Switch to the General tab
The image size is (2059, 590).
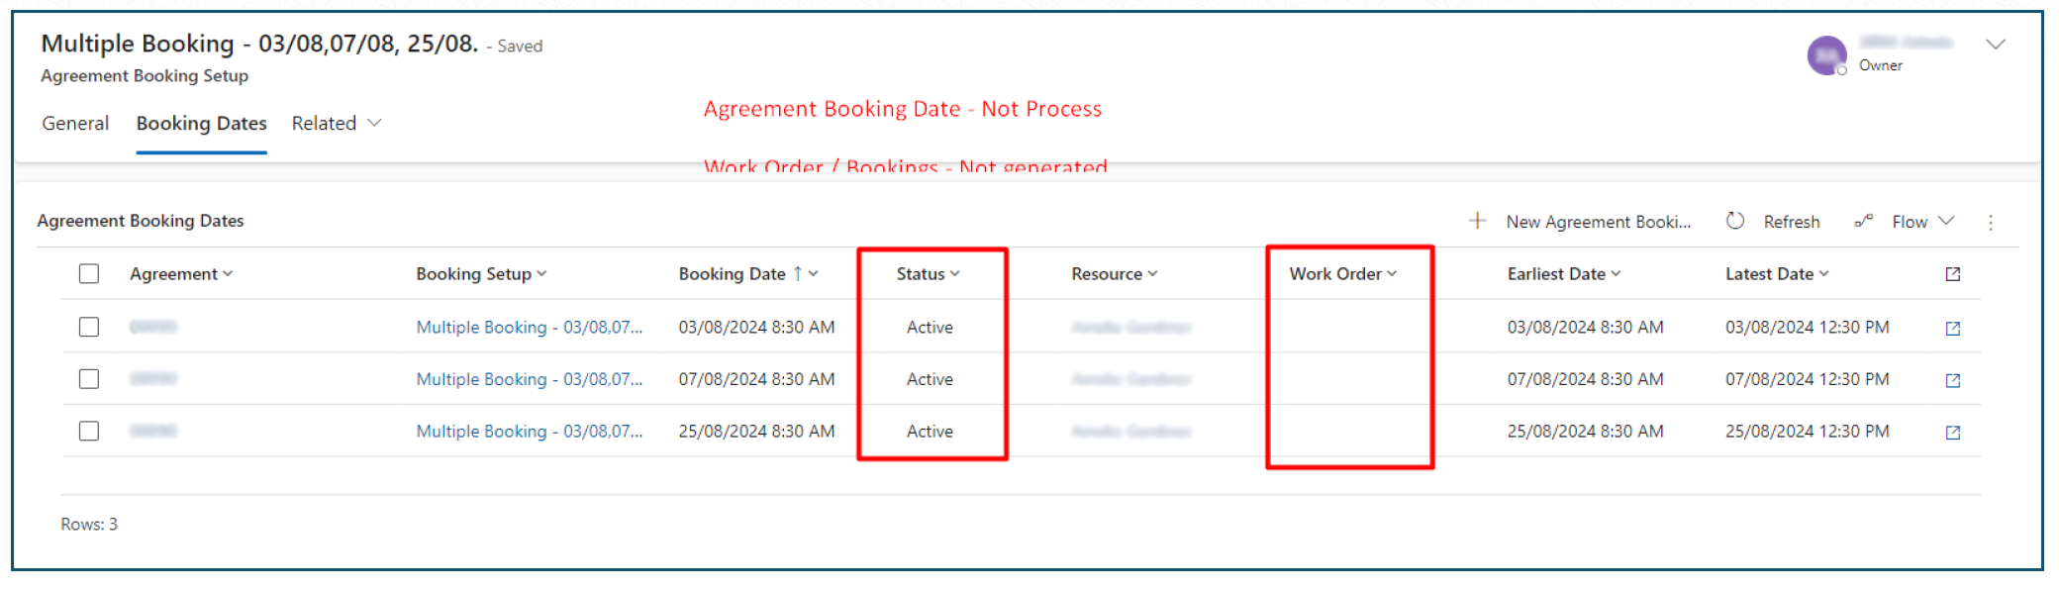(x=75, y=124)
